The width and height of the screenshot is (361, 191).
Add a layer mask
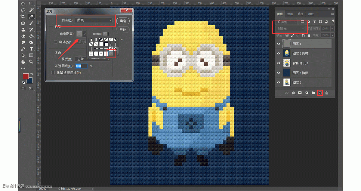click(300, 93)
